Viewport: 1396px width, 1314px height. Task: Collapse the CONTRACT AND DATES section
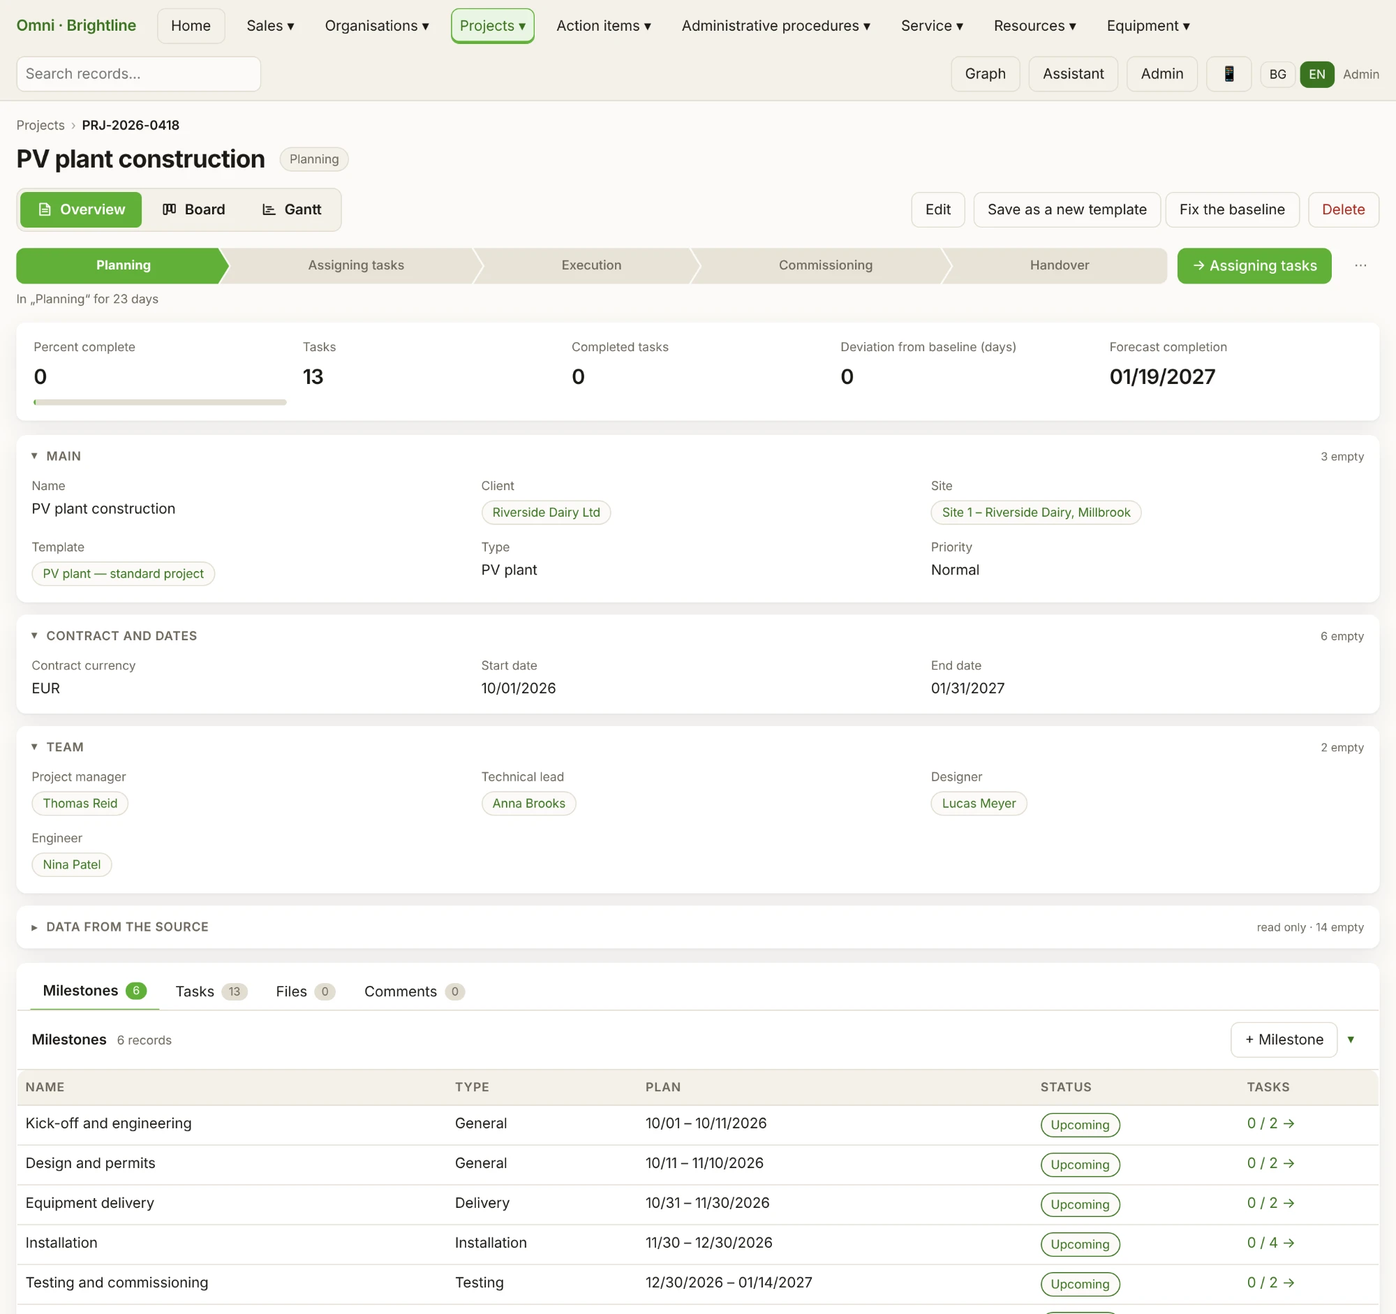tap(114, 635)
